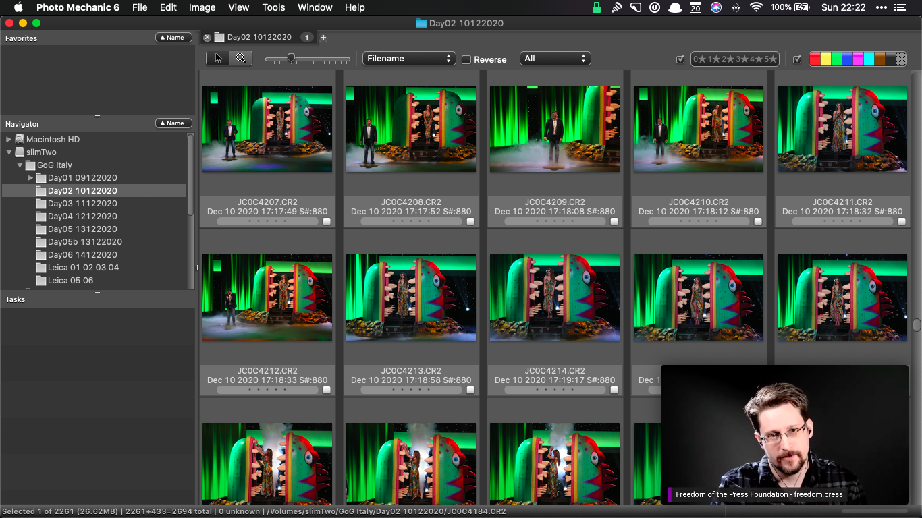The width and height of the screenshot is (922, 518).
Task: Open the All filter dropdown
Action: pyautogui.click(x=555, y=59)
